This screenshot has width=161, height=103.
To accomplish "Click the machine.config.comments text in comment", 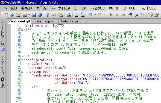I will coord(53,52).
